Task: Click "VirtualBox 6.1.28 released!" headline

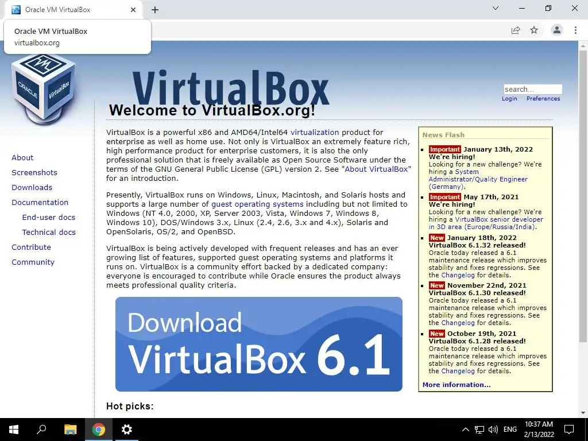Action: (477, 341)
